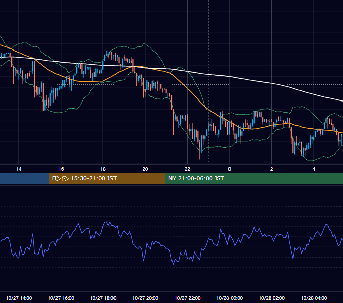This screenshot has width=343, height=303.
Task: Click the 10/27 18:00 date label
Action: [x=103, y=298]
